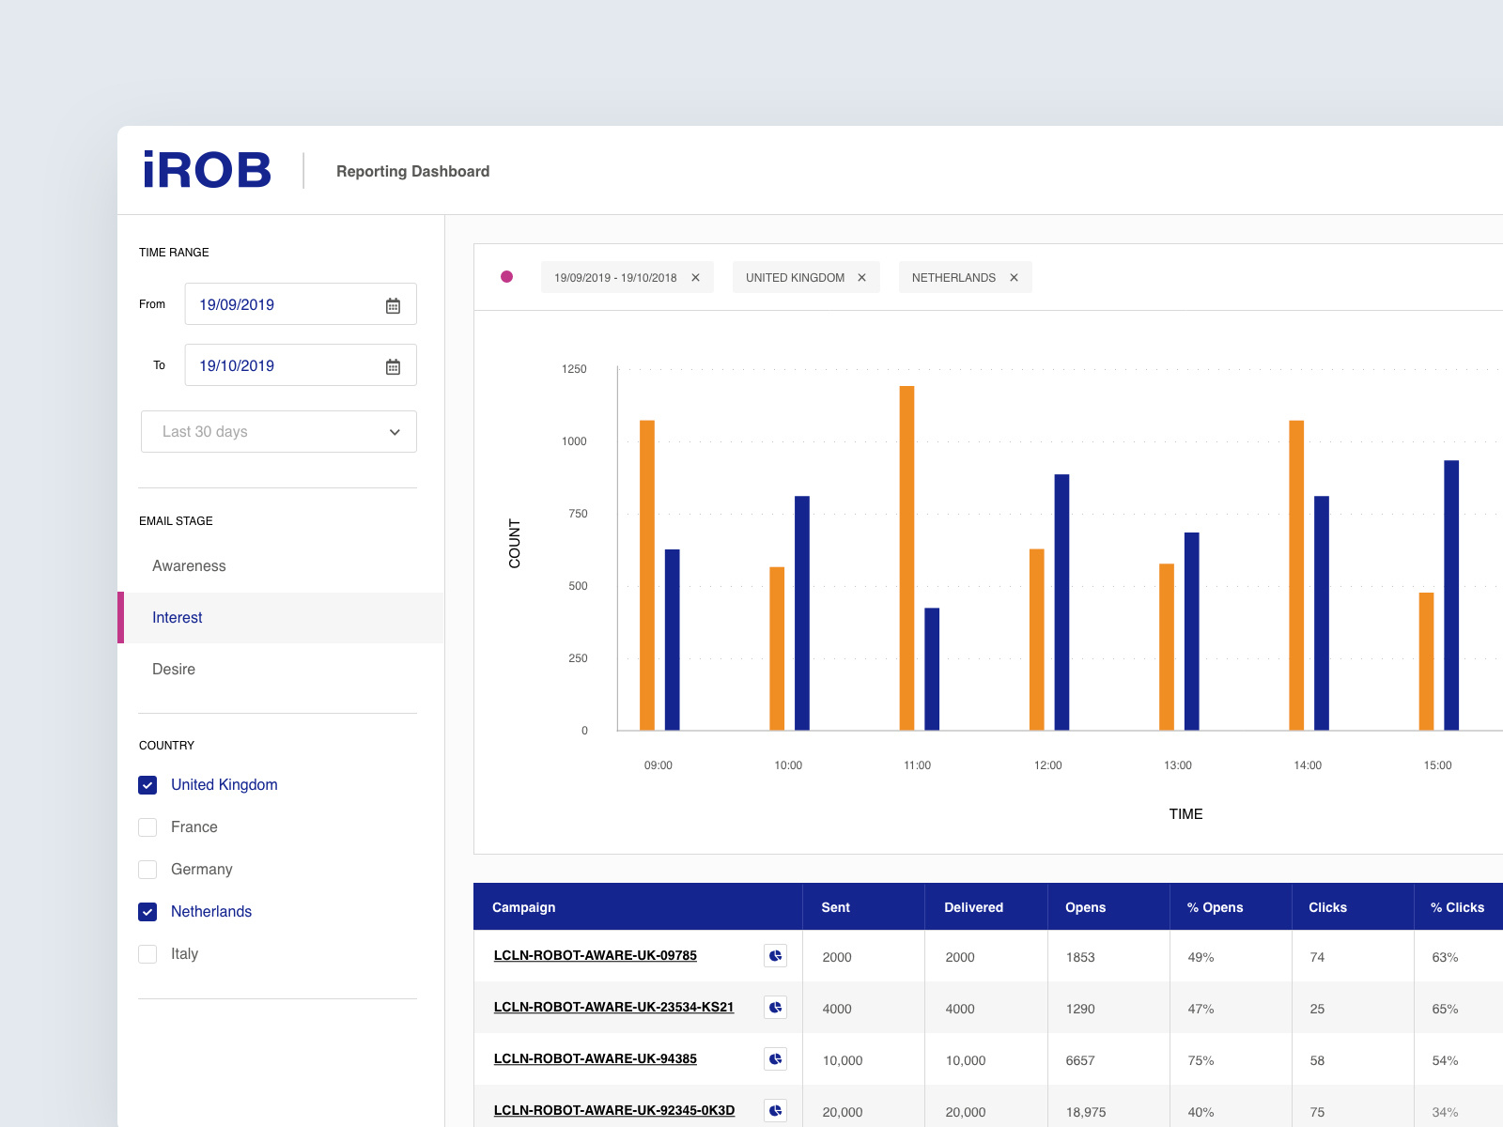The width and height of the screenshot is (1503, 1127).
Task: Open the calendar picker for the To date
Action: click(394, 365)
